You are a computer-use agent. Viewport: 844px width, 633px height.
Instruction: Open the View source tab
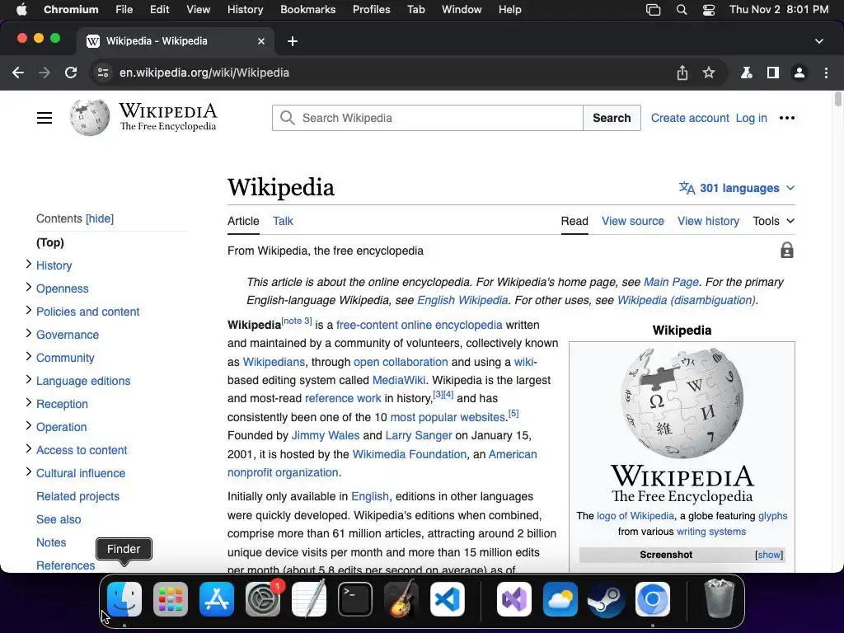pos(632,221)
